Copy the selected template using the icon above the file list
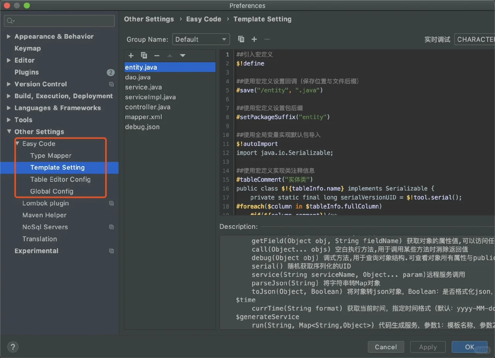 click(x=144, y=56)
